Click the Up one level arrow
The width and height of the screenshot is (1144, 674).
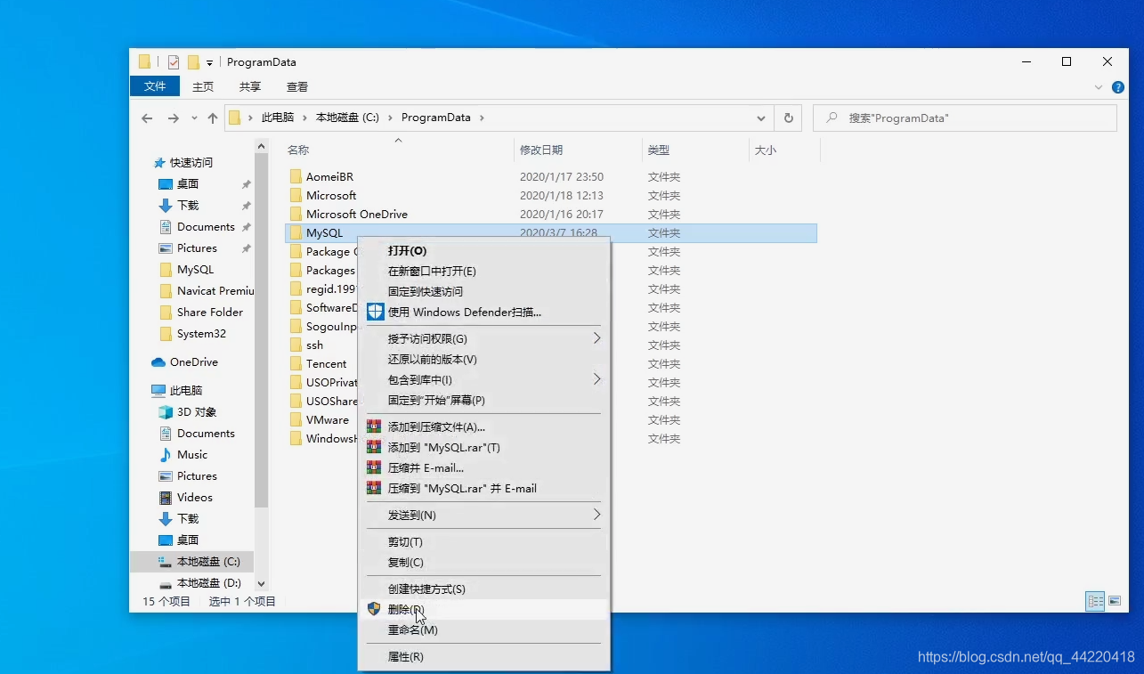pos(212,118)
